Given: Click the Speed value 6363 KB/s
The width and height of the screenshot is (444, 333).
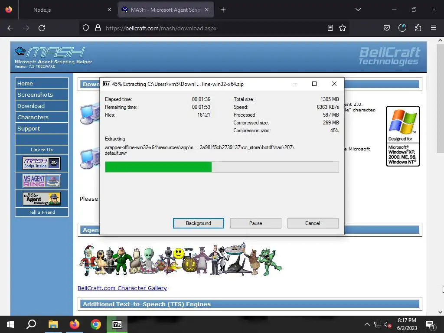Looking at the screenshot, I should (x=328, y=107).
